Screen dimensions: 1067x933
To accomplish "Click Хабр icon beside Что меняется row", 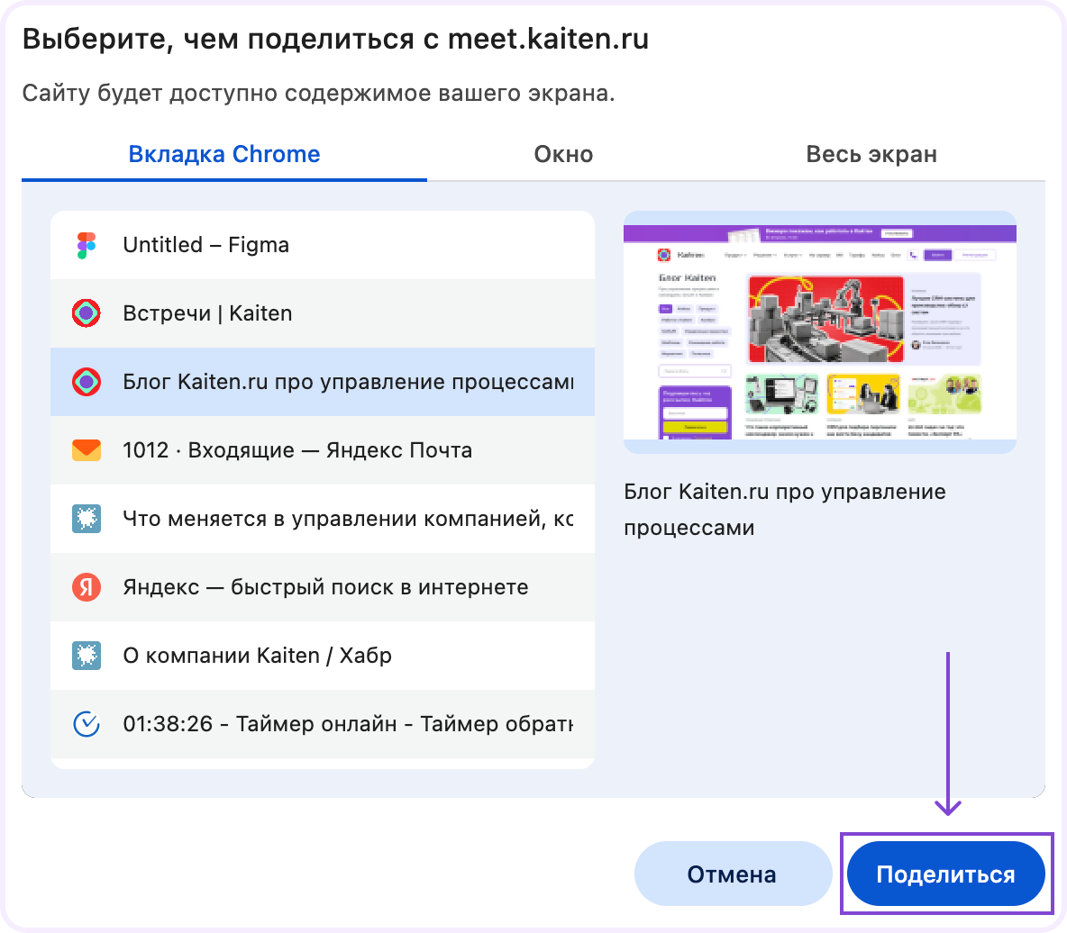I will point(87,519).
